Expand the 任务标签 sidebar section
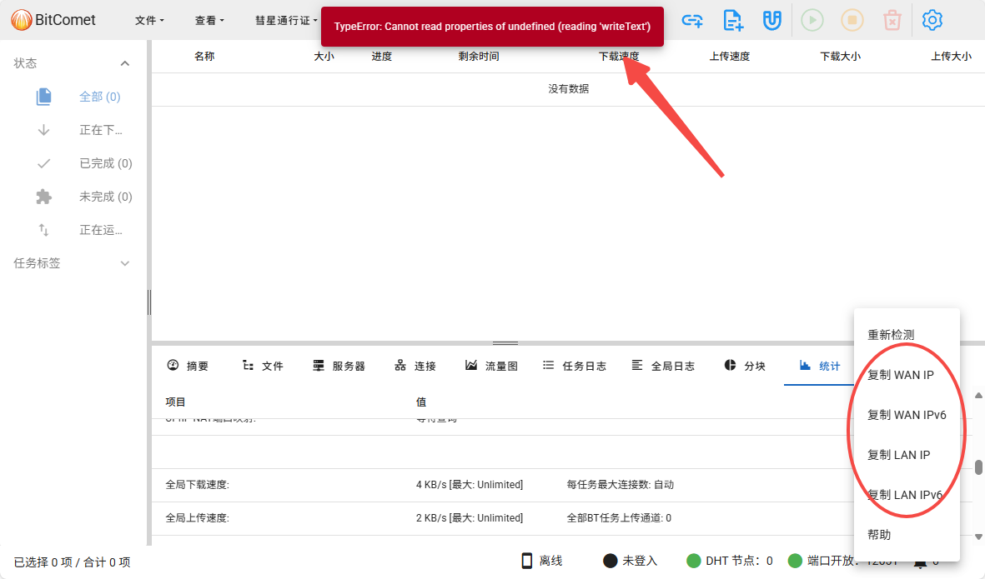985x579 pixels. (125, 263)
